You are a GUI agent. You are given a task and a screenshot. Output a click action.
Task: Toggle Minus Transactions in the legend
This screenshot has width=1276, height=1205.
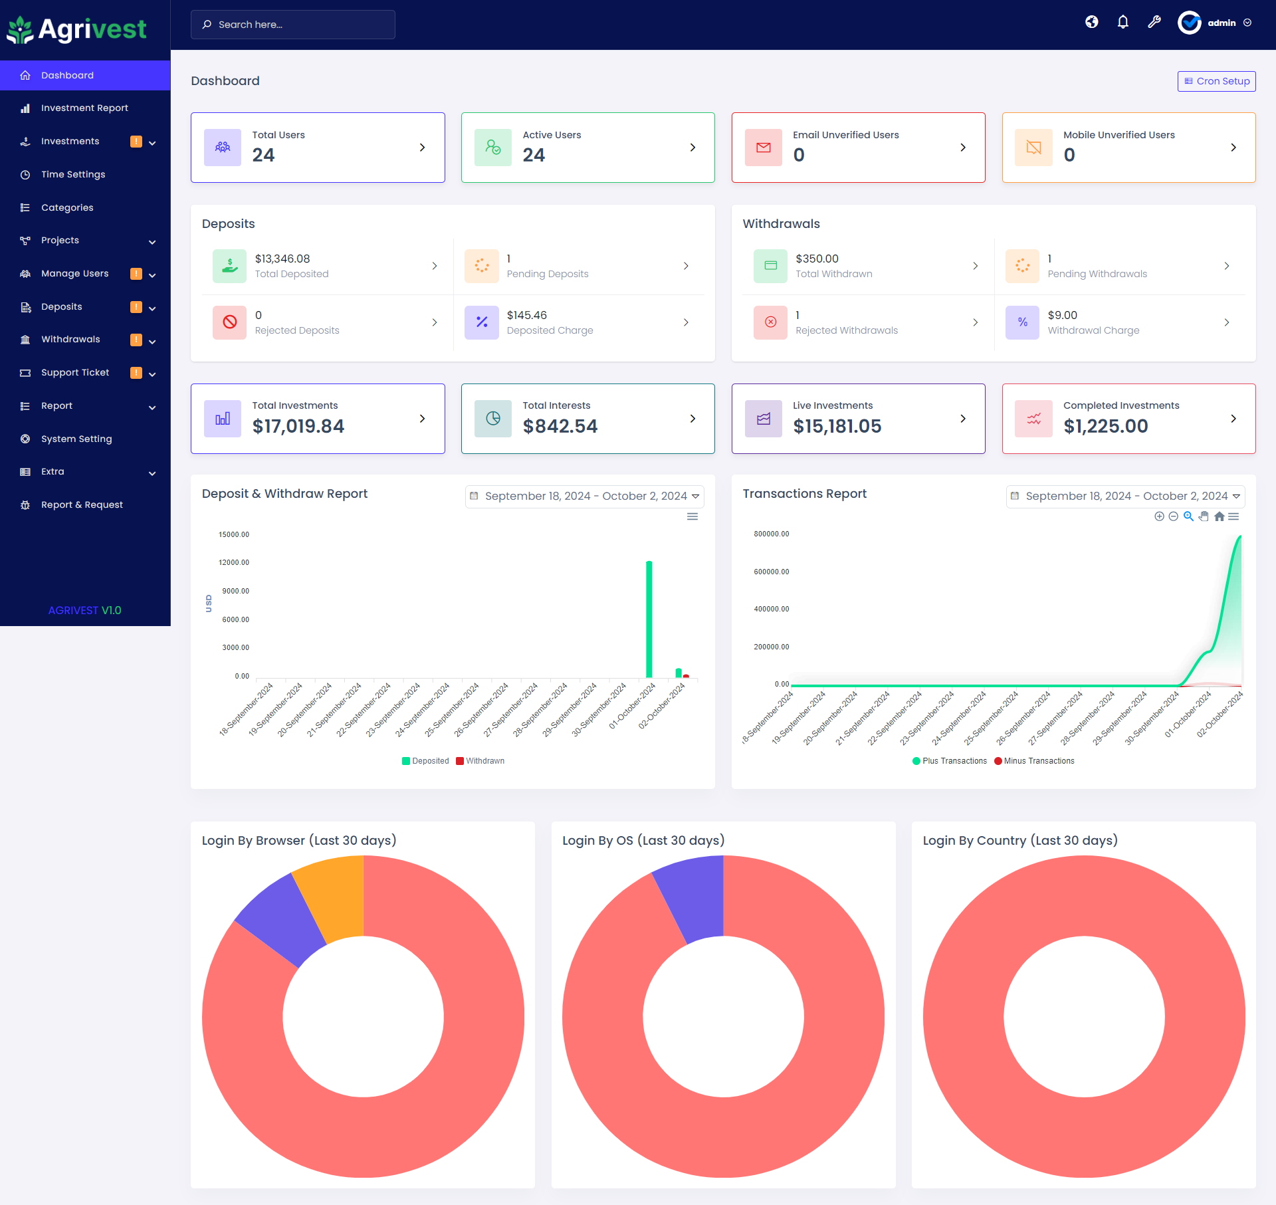[x=1033, y=761]
